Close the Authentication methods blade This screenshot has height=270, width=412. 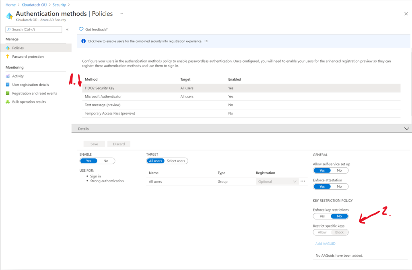[x=406, y=14]
